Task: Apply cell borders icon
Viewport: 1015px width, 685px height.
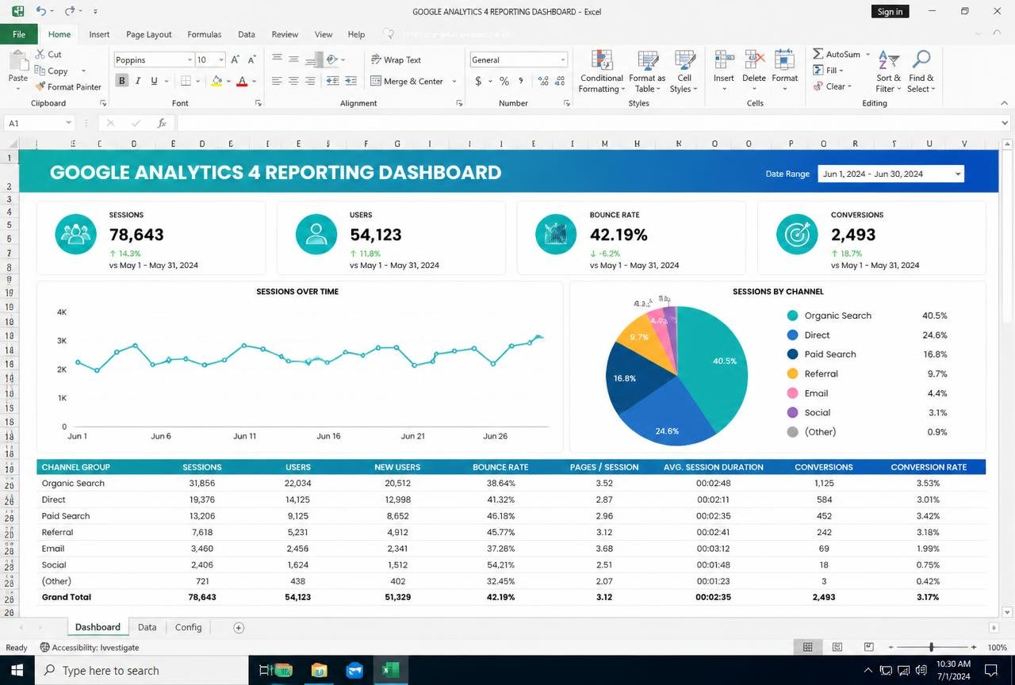Action: [185, 81]
